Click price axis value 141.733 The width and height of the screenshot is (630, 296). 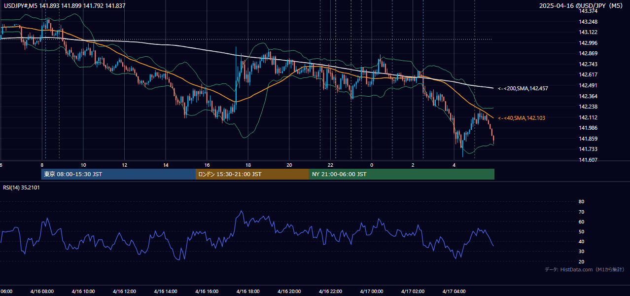[x=588, y=149]
